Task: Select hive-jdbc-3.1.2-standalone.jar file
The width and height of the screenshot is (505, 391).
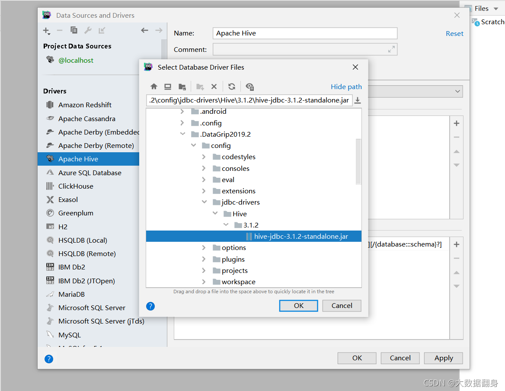Action: (x=254, y=237)
